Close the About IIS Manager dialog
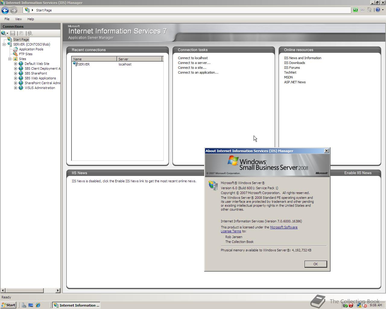386x309 pixels. click(x=326, y=151)
